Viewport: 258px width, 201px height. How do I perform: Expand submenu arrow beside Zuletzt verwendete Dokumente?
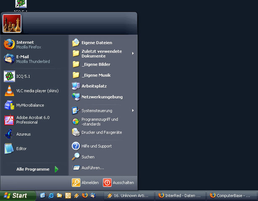[x=133, y=54]
